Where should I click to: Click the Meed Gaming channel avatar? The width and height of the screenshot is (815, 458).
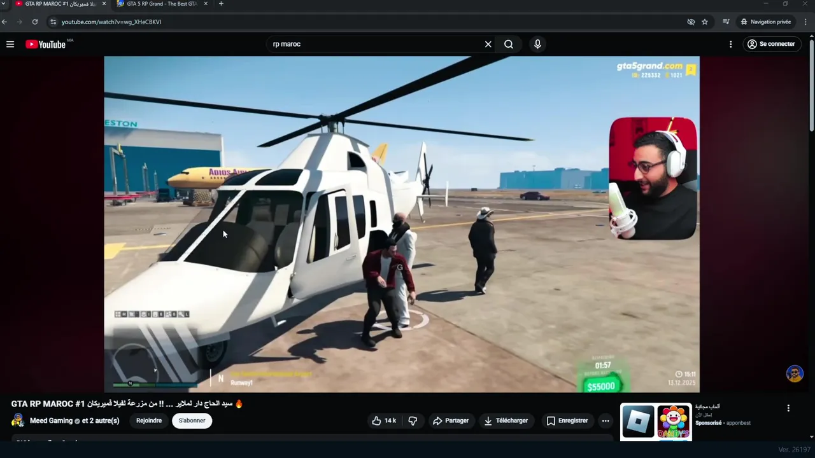[18, 420]
